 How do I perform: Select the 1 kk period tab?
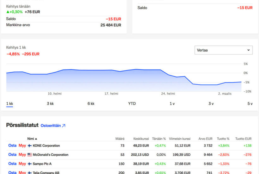click(x=9, y=104)
